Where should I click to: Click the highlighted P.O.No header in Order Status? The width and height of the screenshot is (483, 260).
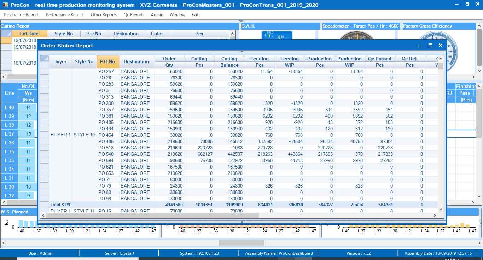tap(108, 61)
